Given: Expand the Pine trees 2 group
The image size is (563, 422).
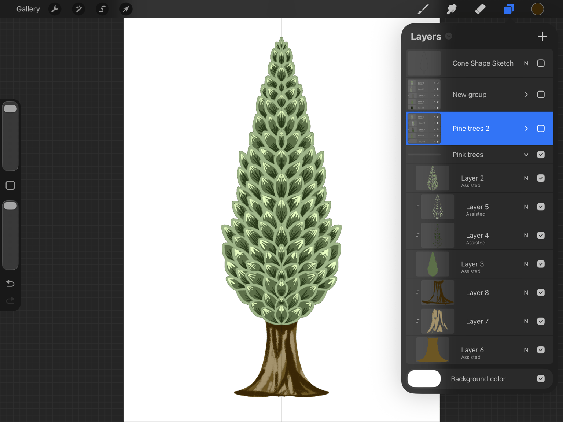Looking at the screenshot, I should (526, 129).
